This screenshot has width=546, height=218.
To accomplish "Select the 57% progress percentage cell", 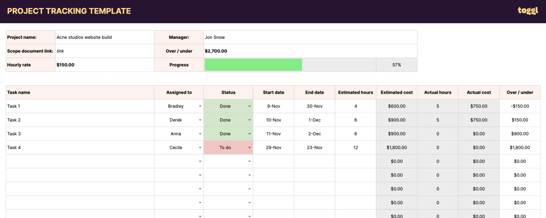I will point(396,65).
